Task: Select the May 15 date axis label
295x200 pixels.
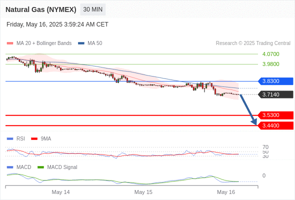Action: point(143,192)
